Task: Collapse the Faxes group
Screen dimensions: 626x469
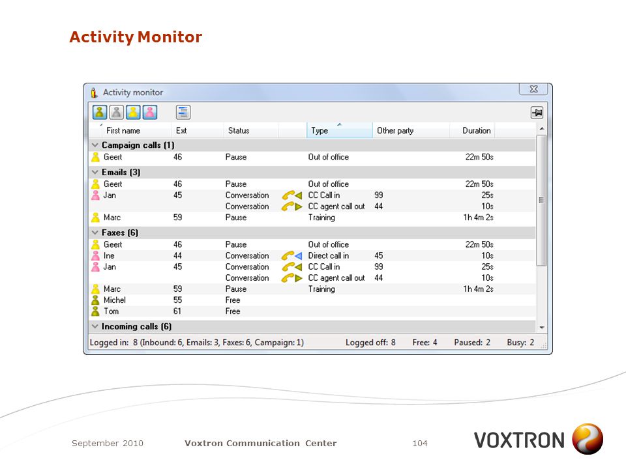Action: tap(95, 233)
